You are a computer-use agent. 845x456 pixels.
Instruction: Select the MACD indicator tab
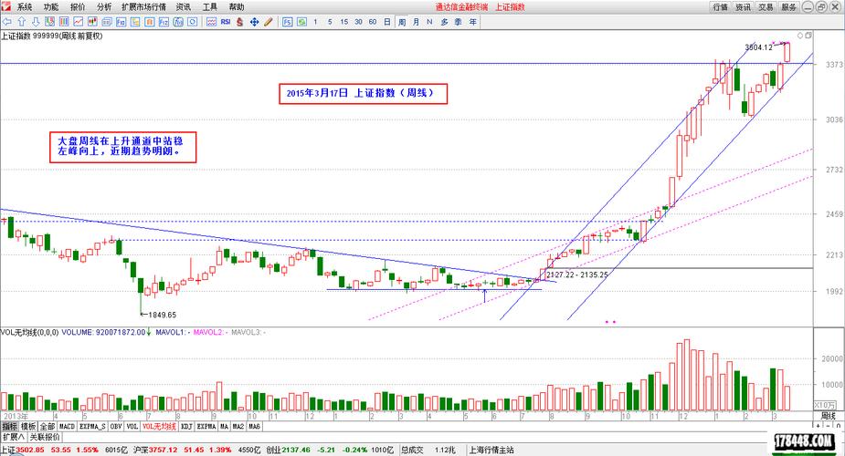tap(68, 427)
